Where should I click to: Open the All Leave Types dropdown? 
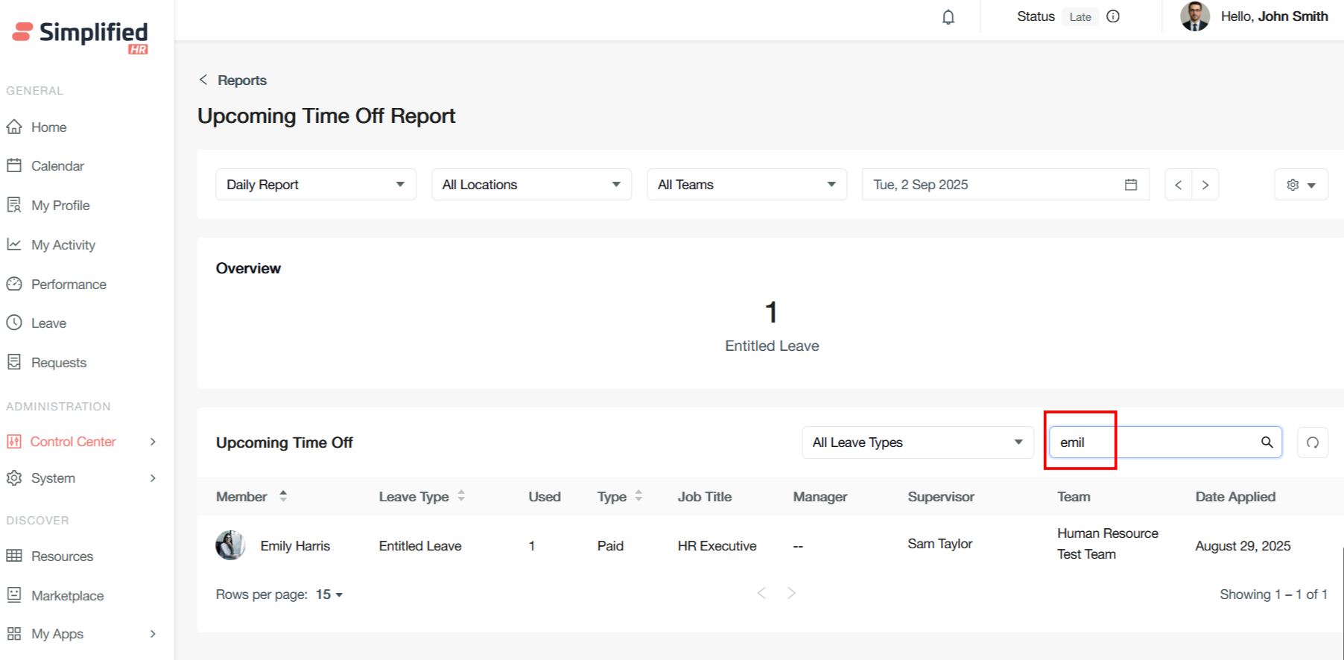pos(917,442)
